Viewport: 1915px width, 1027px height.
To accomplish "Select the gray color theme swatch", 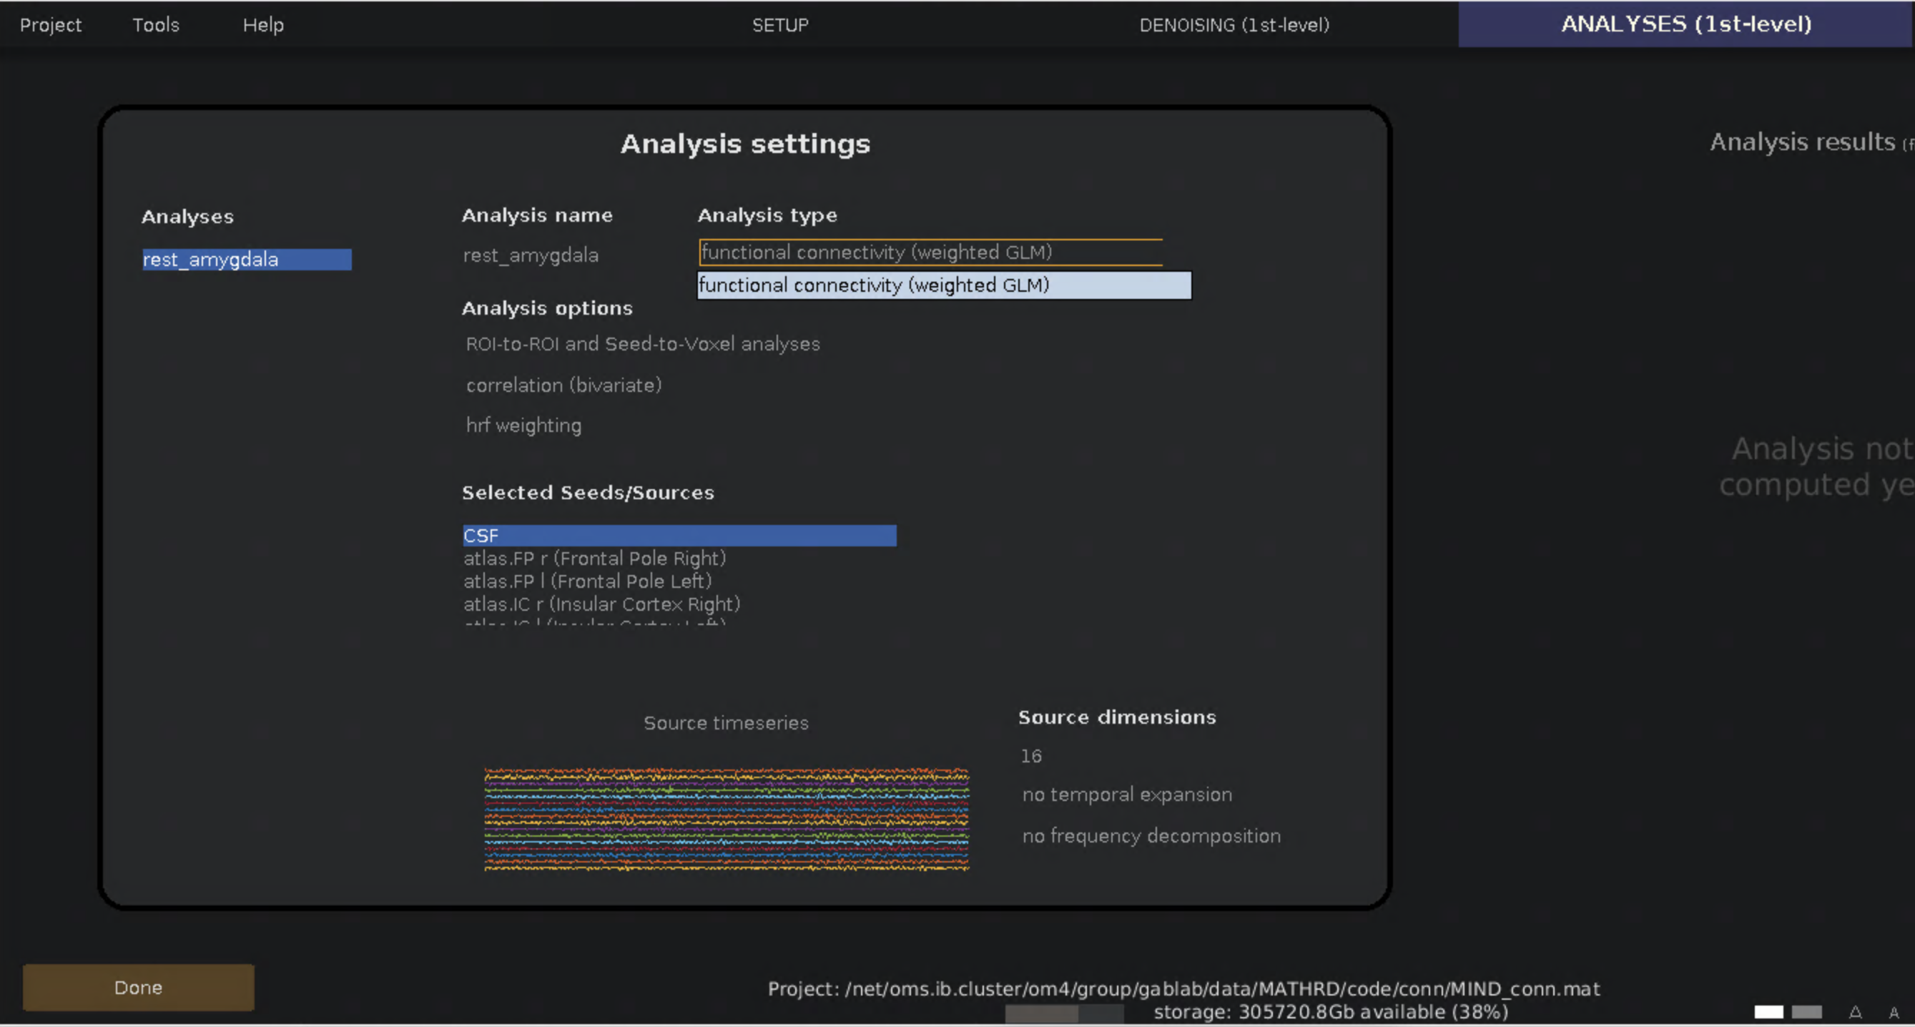I will (1806, 1012).
